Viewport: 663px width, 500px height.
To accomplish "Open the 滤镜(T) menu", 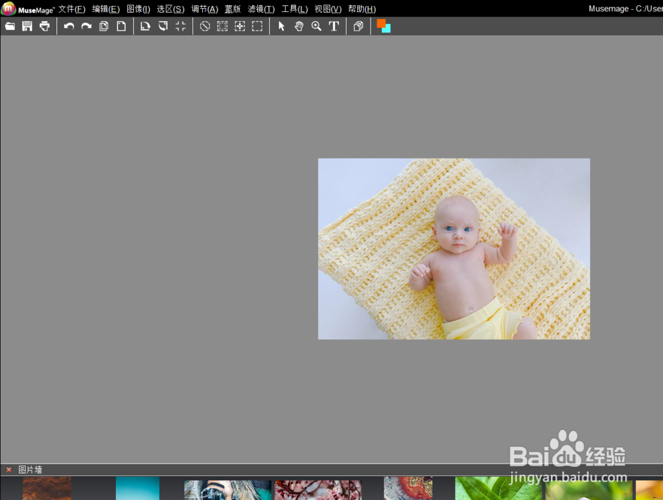I will (261, 9).
